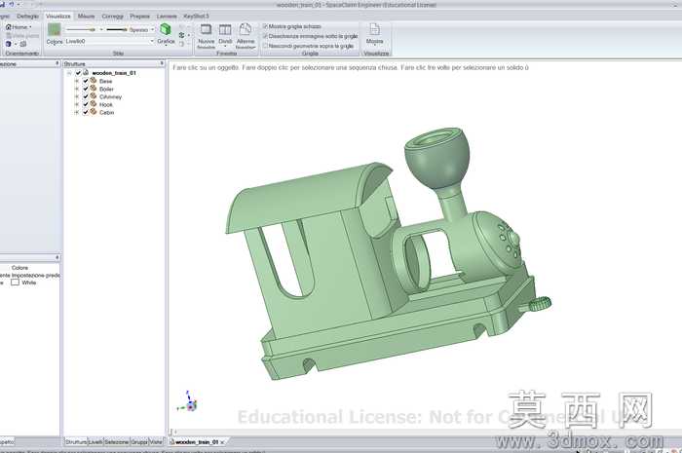Open the KeyShot 3 ribbon tab
The width and height of the screenshot is (682, 453).
[196, 17]
